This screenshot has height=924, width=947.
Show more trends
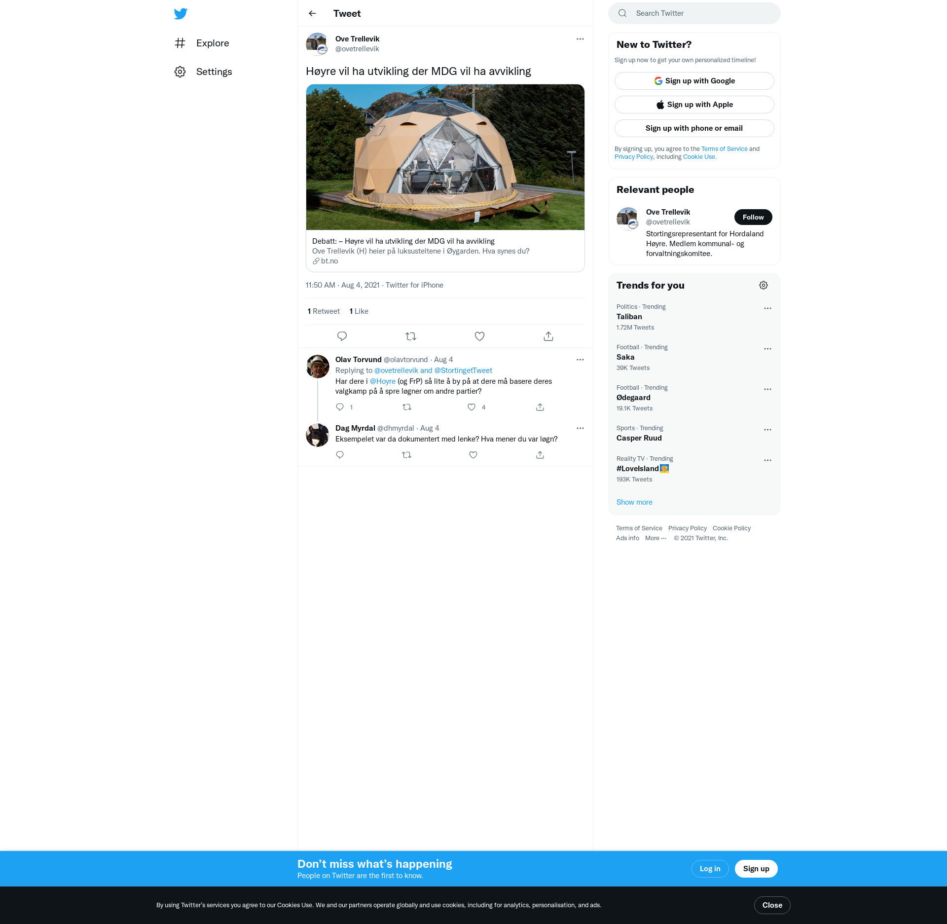click(x=634, y=502)
